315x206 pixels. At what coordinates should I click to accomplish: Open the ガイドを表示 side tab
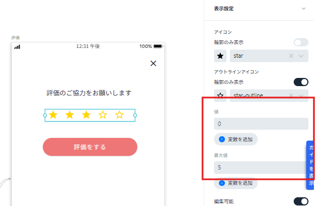click(x=311, y=165)
